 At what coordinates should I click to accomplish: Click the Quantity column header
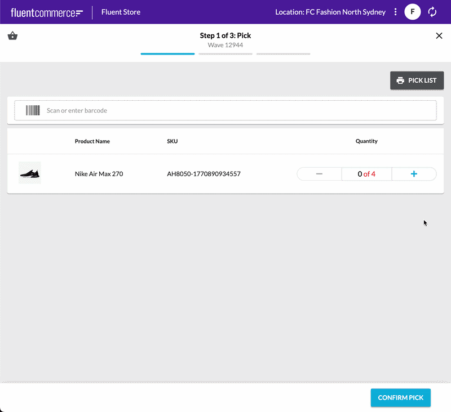[366, 141]
